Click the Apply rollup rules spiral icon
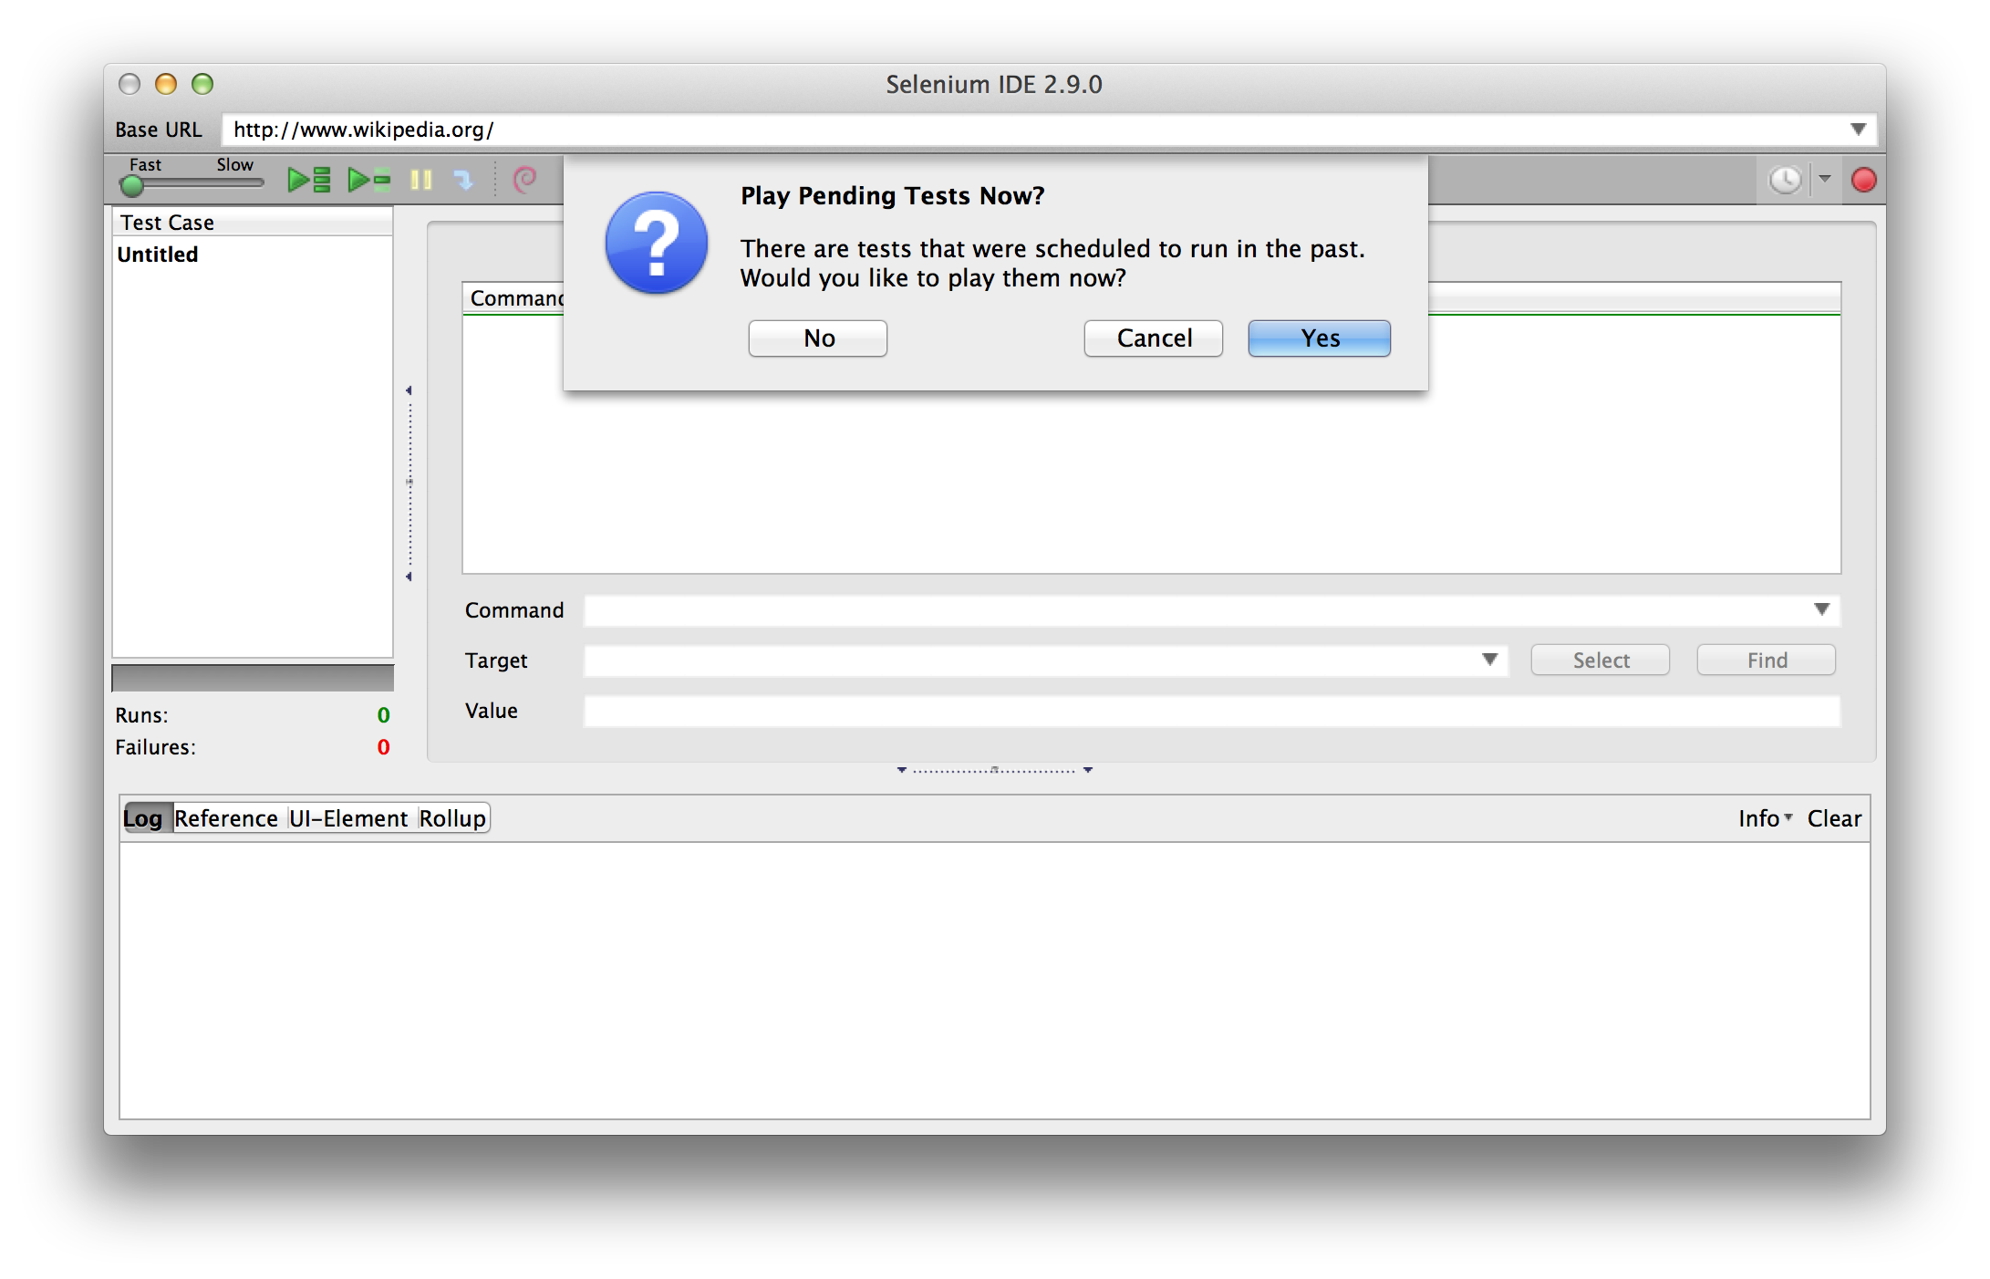 pos(524,180)
